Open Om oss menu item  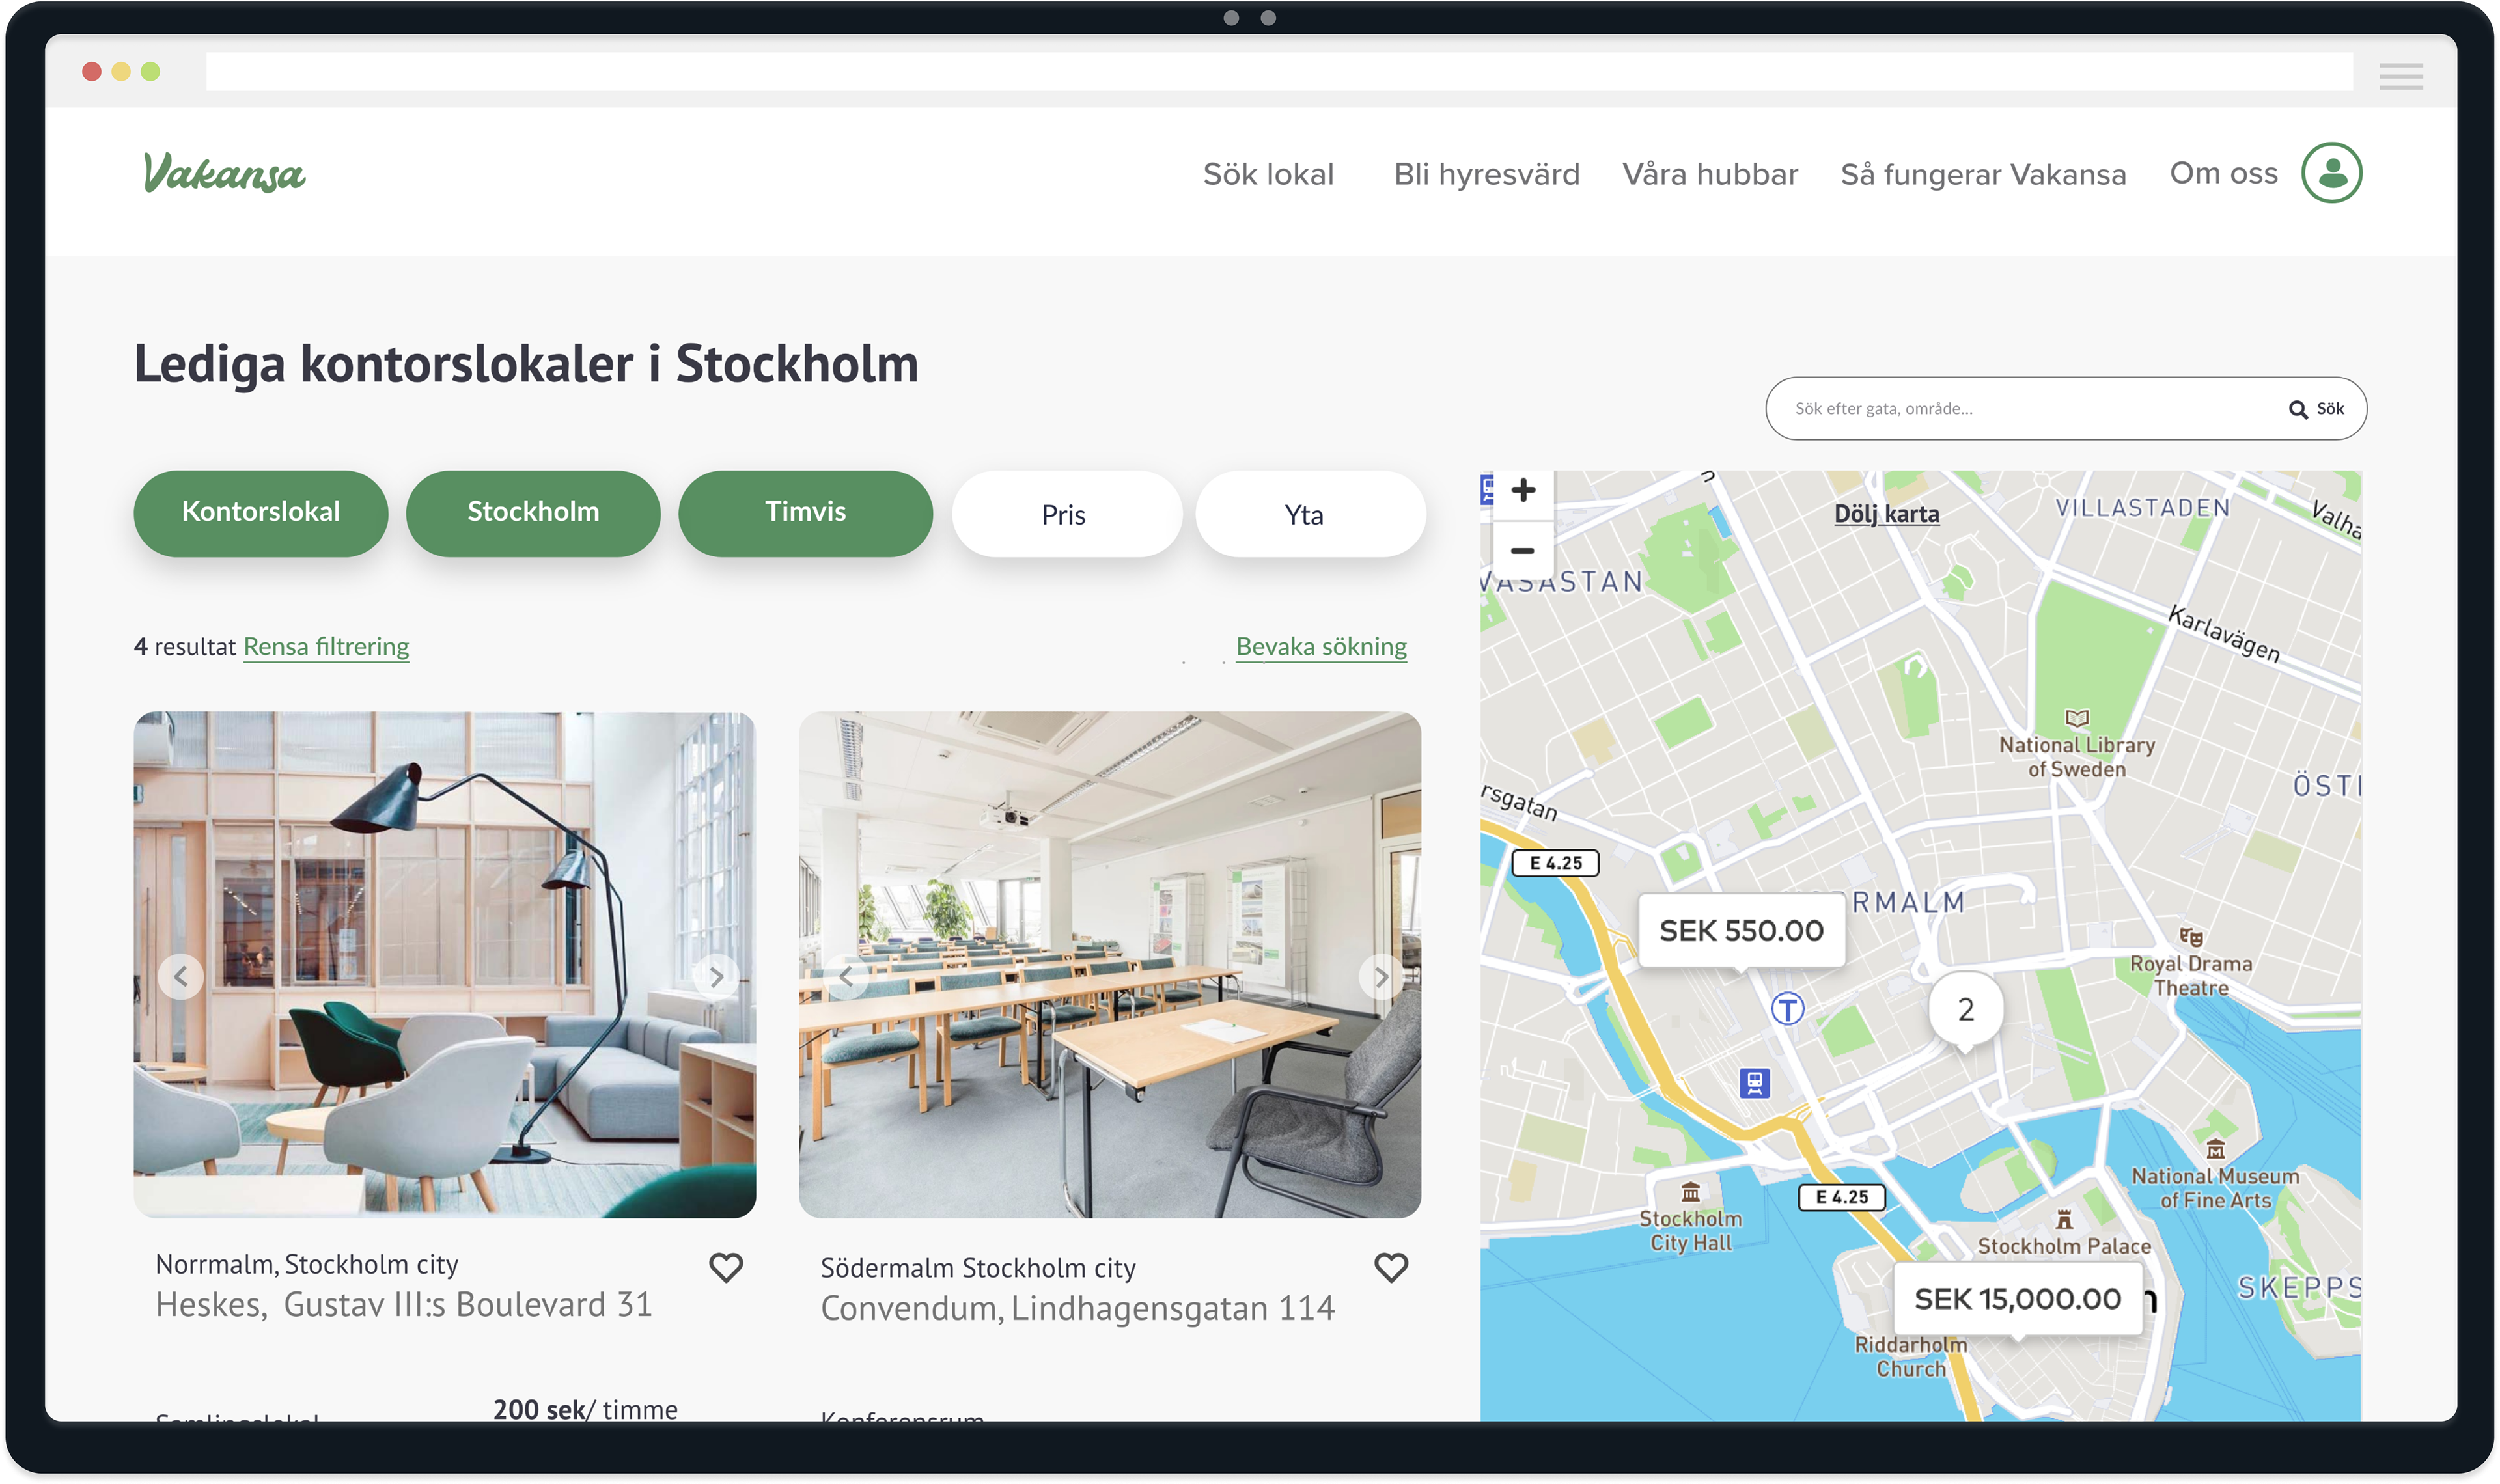click(x=2223, y=173)
